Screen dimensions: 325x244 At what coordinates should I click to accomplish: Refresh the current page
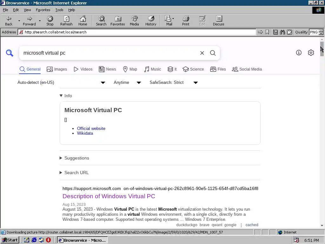tap(66, 21)
